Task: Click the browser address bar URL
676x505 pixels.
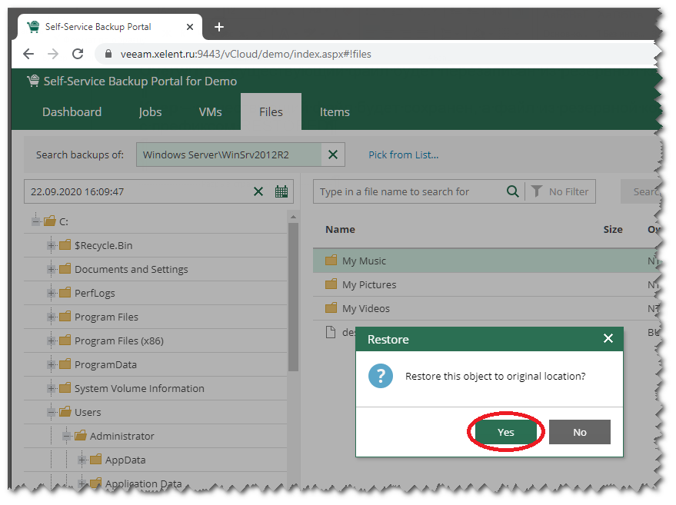Action: coord(246,54)
